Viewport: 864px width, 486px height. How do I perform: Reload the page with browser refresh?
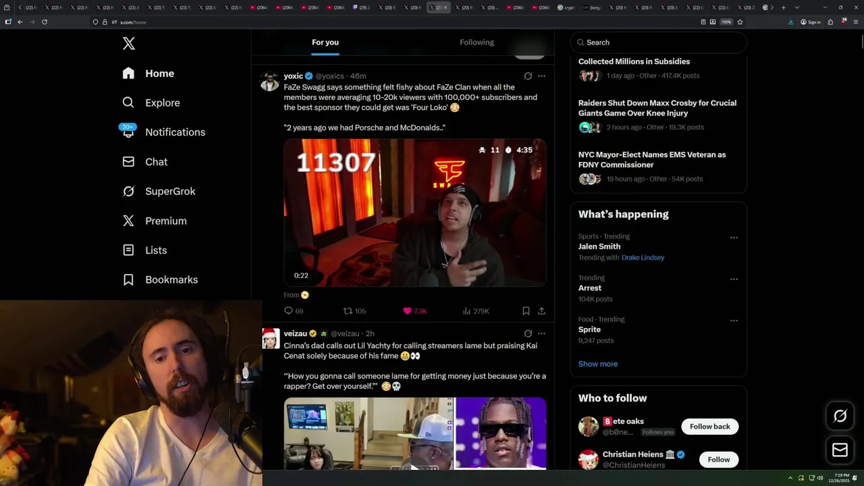(45, 22)
